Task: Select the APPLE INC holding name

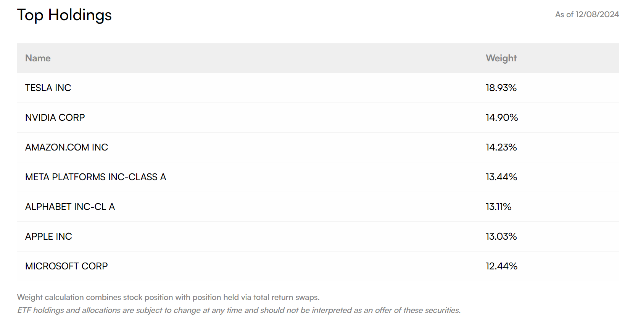Action: (48, 237)
